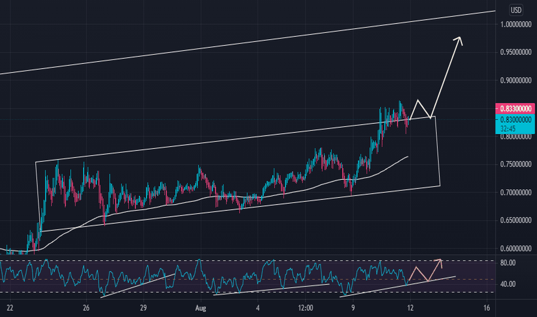
Task: Click the 4 date label on time axis
Action: [x=258, y=308]
